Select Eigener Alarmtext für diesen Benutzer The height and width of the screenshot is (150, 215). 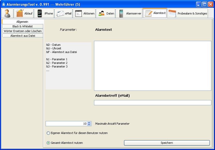point(48,133)
